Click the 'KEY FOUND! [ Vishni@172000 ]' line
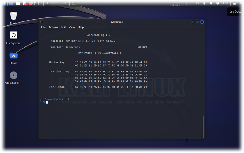Image resolution: width=244 pixels, height=153 pixels. (99, 53)
